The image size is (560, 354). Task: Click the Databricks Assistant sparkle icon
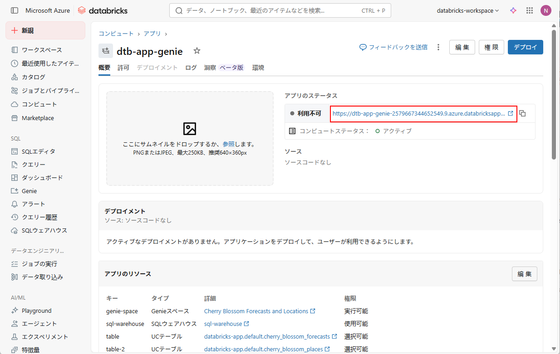click(x=513, y=10)
